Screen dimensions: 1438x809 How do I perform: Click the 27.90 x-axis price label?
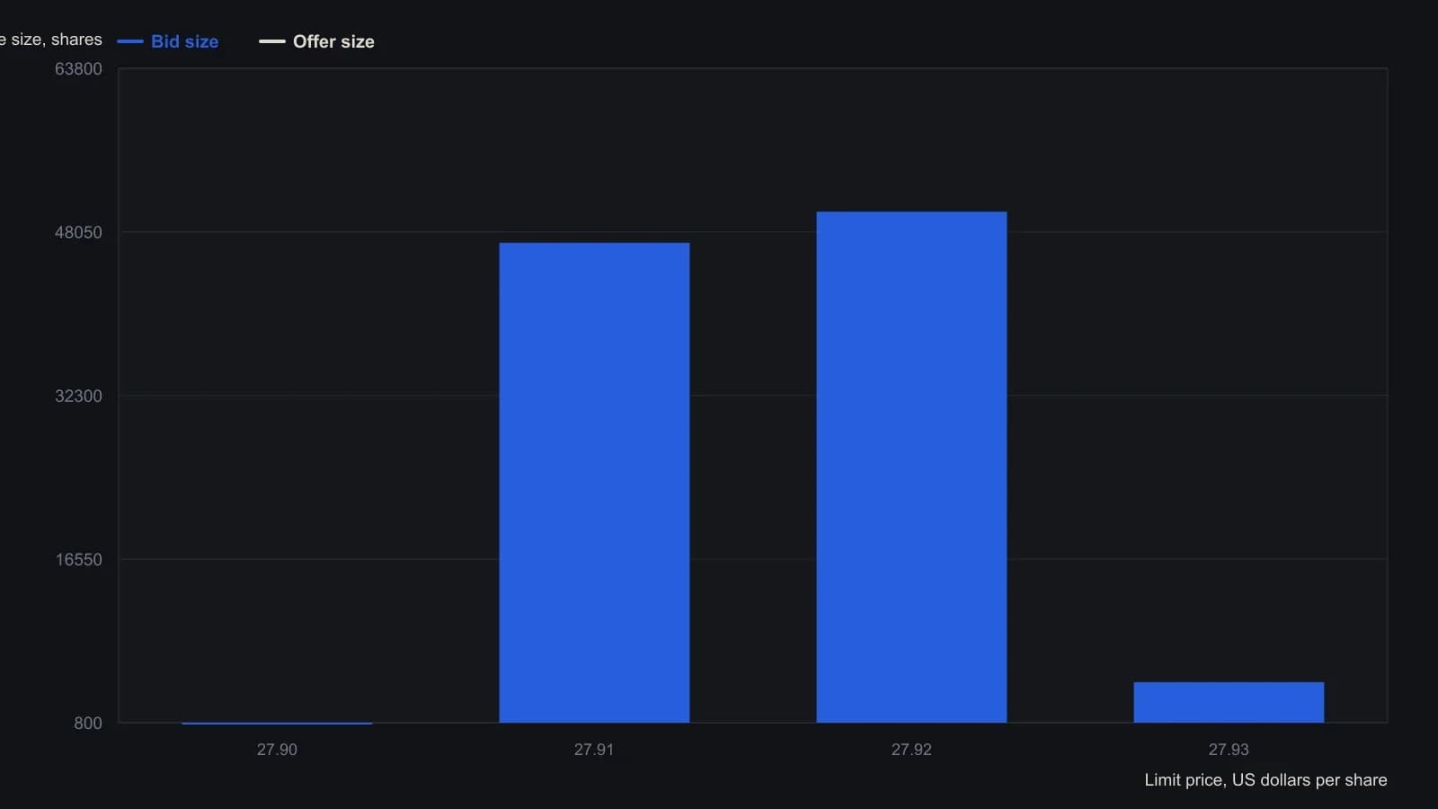coord(277,750)
